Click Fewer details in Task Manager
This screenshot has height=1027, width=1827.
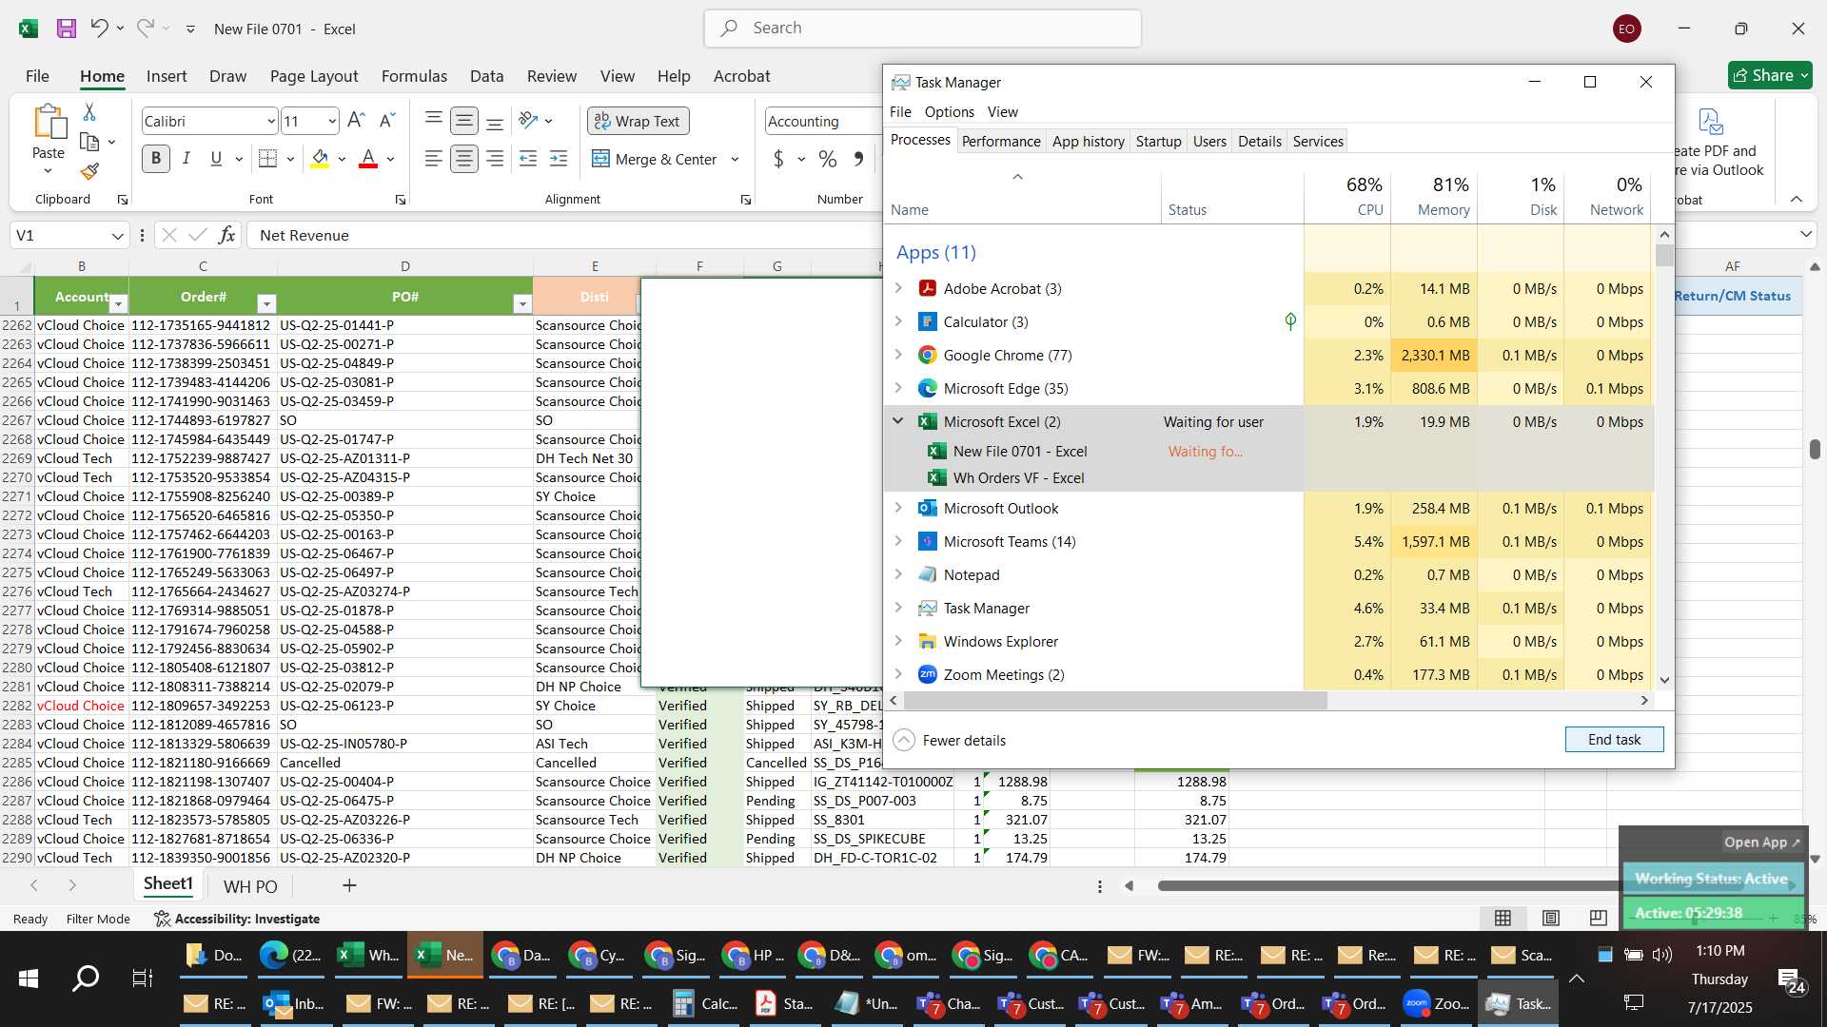coord(950,740)
